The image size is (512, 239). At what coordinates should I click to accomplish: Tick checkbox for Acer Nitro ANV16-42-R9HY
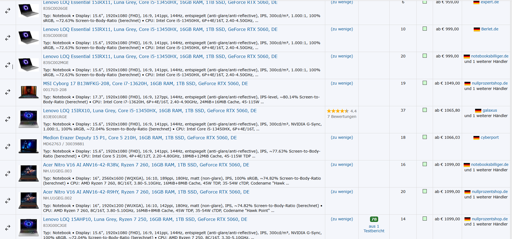pyautogui.click(x=425, y=191)
